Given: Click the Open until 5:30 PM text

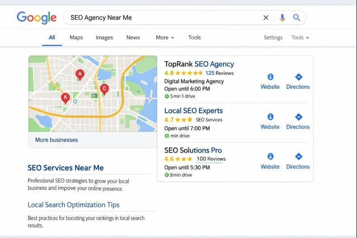Looking at the screenshot, I should pyautogui.click(x=187, y=167).
